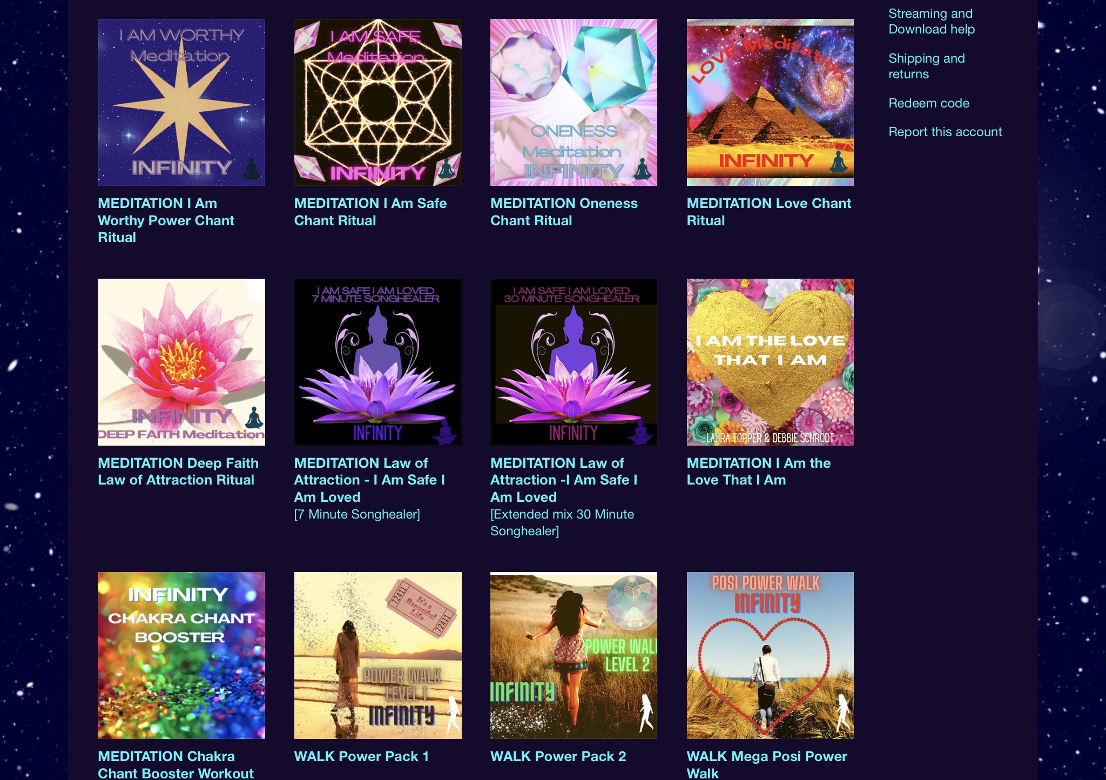Open the 7 Minute Songhealer cover image
Screen dimensions: 1106x780
point(378,362)
